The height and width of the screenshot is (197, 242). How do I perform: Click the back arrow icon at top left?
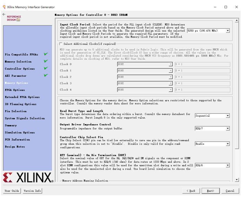coord(4,14)
